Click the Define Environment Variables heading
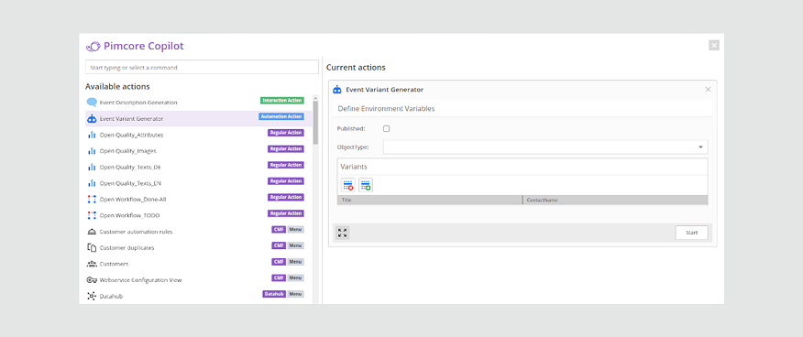 tap(386, 109)
